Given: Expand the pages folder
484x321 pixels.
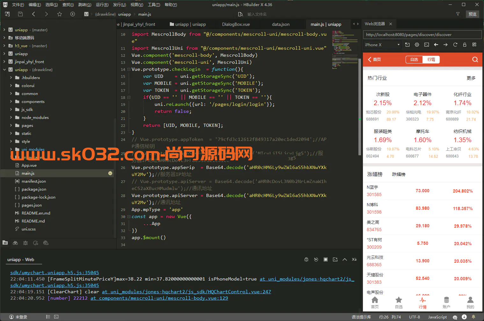Looking at the screenshot, I should point(11,125).
